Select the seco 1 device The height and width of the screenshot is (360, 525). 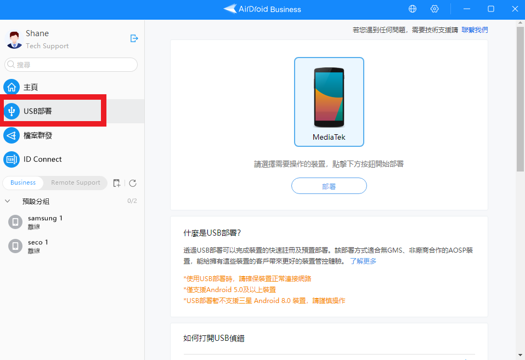(x=72, y=246)
